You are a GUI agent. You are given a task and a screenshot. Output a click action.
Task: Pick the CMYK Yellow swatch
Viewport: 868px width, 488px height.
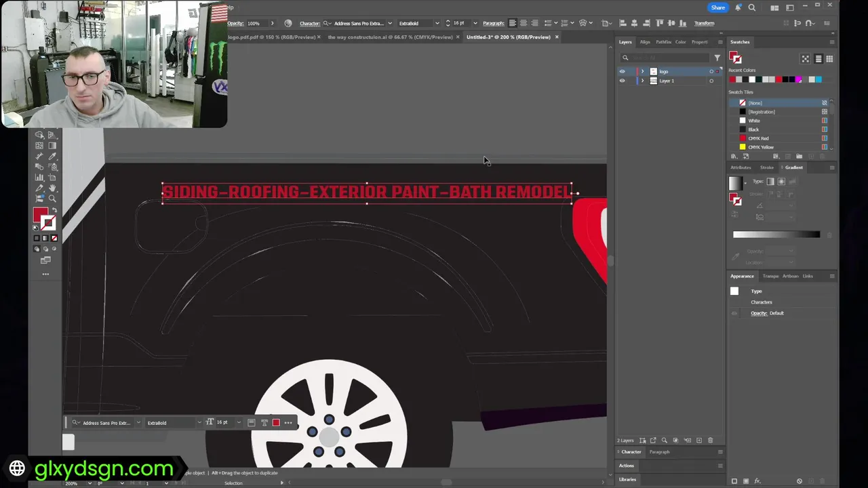coord(761,147)
